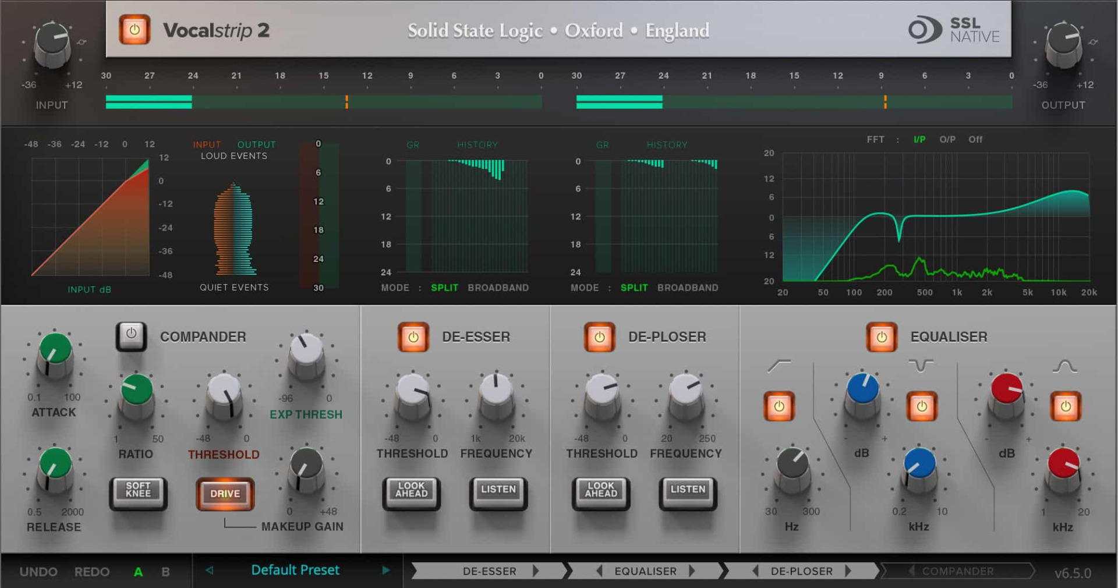Disable the De-Ploser power button
This screenshot has height=588, width=1118.
click(600, 336)
